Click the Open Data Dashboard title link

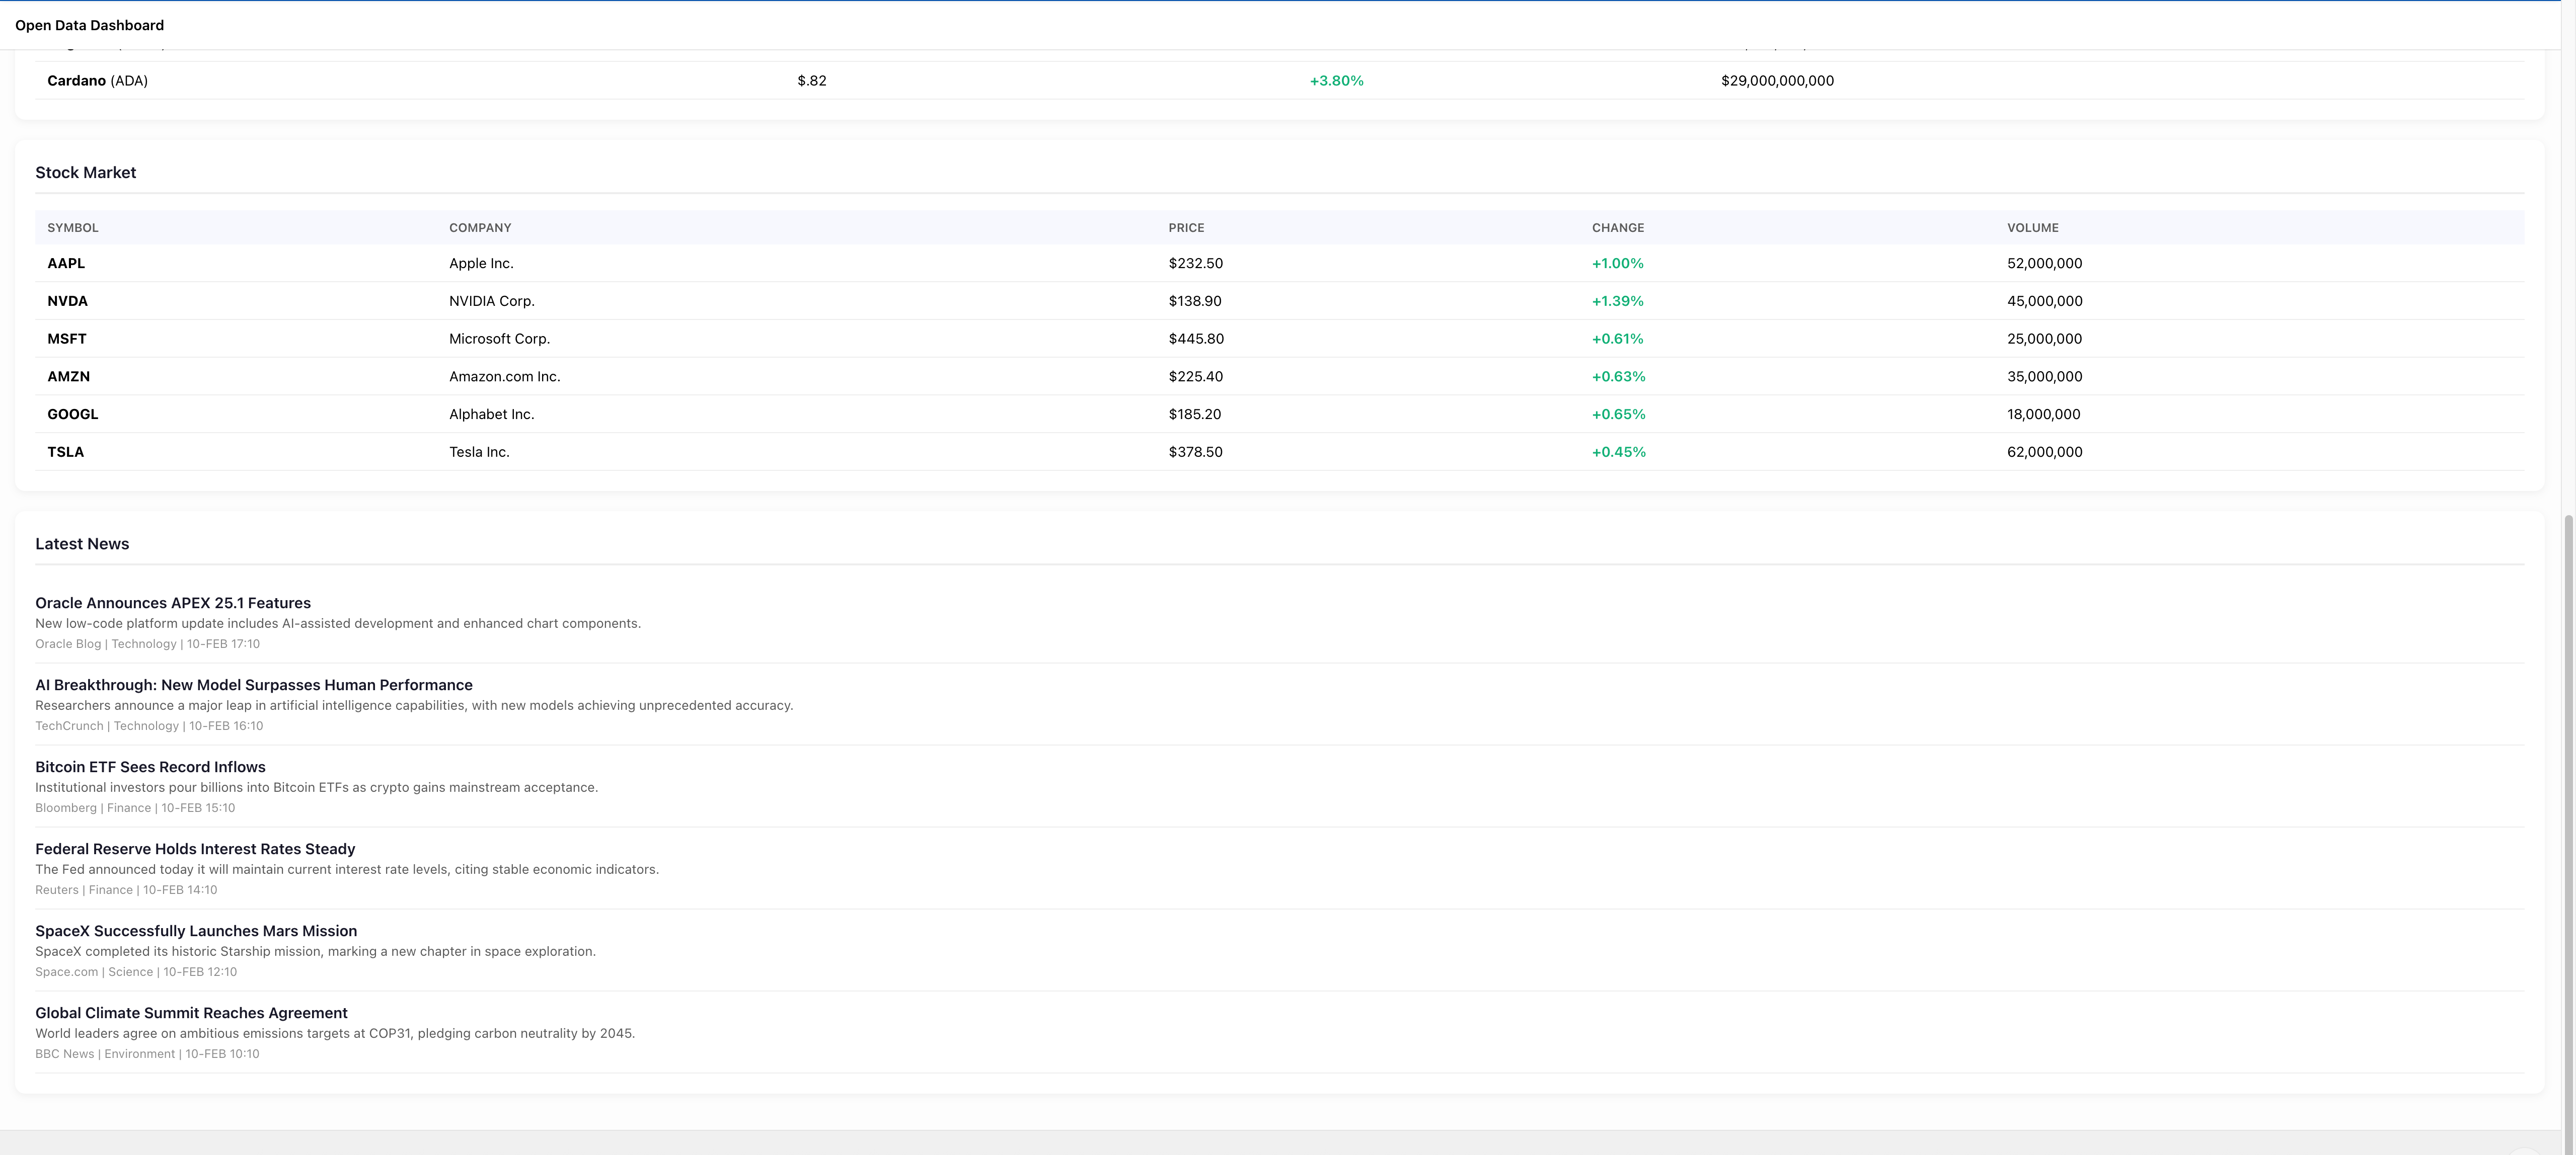pyautogui.click(x=89, y=25)
